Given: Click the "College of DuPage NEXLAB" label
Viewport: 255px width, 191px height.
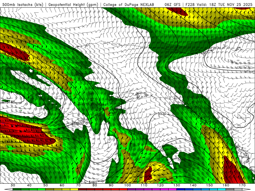Looking at the screenshot, I should click(x=129, y=5).
